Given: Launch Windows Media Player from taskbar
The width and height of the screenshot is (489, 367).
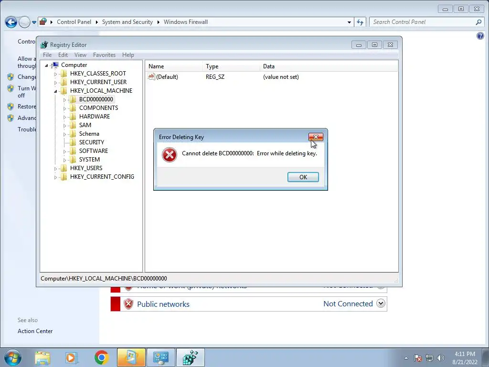Looking at the screenshot, I should pyautogui.click(x=71, y=357).
